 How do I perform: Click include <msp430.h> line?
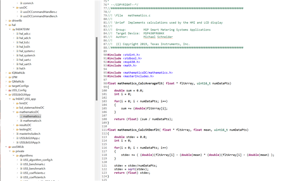124,62
